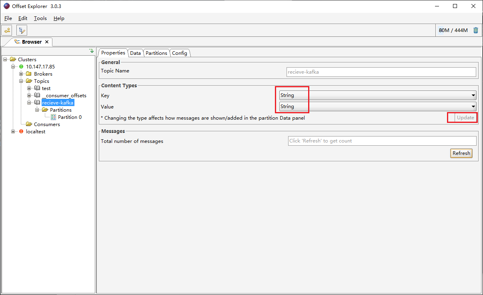Click the green arrow icon above the tree

(91, 51)
